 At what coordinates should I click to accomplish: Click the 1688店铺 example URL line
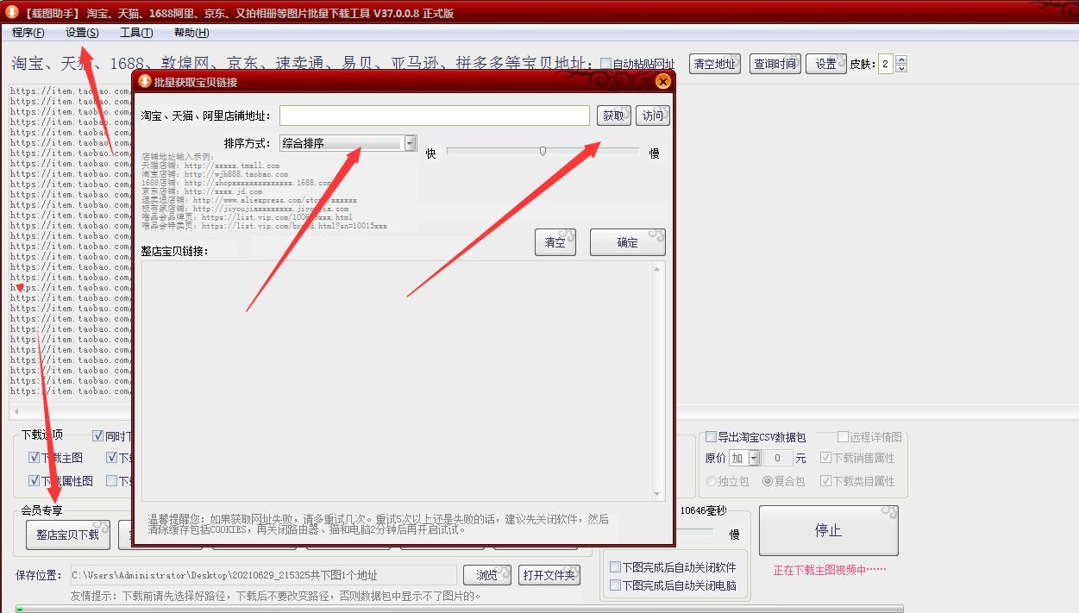coord(236,183)
